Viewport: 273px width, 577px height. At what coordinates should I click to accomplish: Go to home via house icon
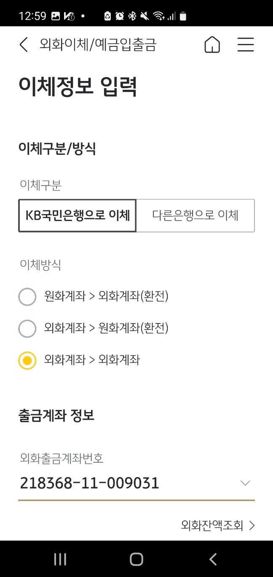212,45
